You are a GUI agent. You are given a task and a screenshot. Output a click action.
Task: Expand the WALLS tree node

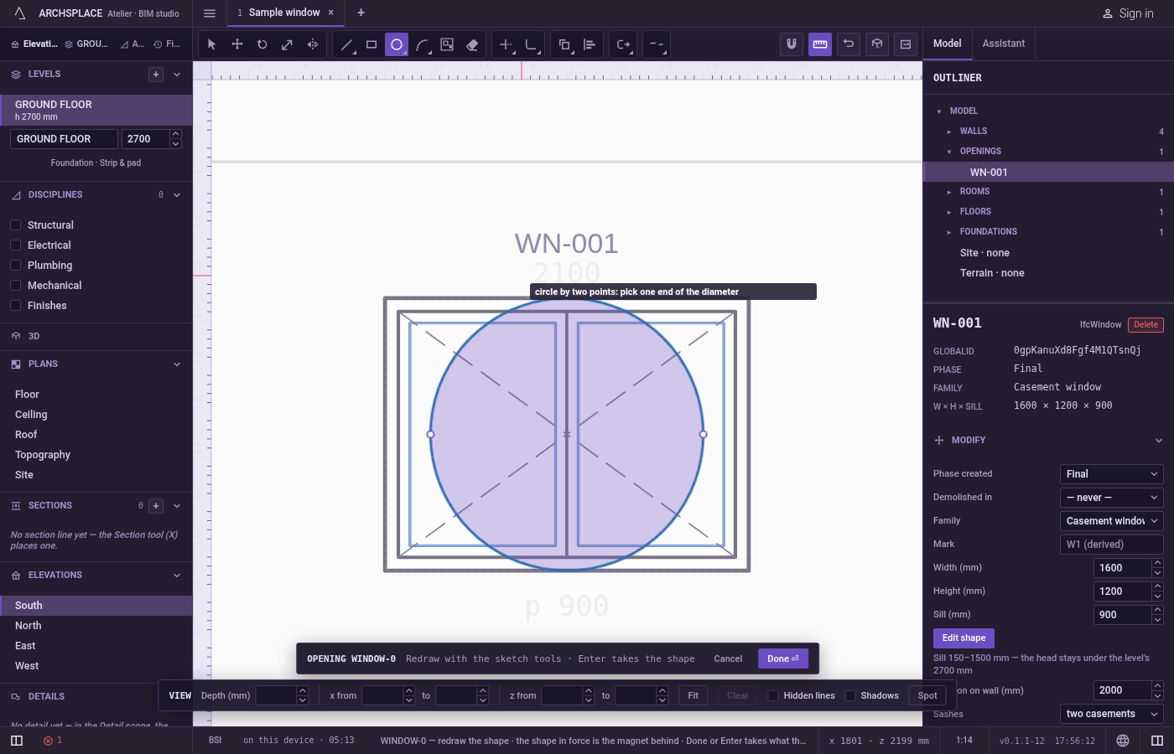pyautogui.click(x=949, y=132)
